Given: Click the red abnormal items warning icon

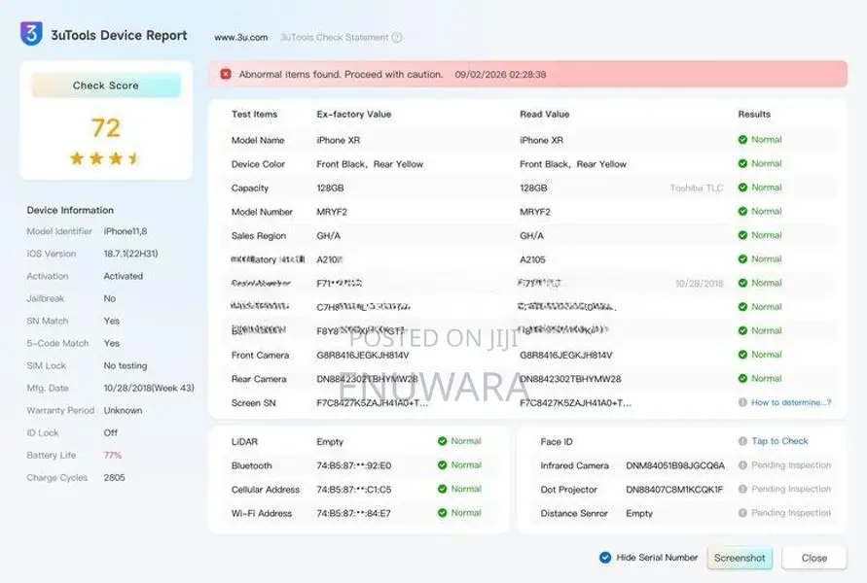Looking at the screenshot, I should pyautogui.click(x=226, y=74).
